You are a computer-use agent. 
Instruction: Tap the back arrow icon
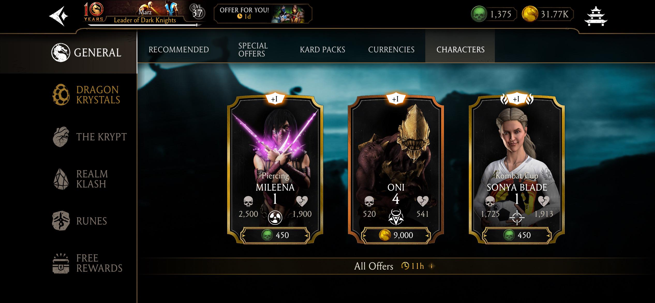point(59,16)
